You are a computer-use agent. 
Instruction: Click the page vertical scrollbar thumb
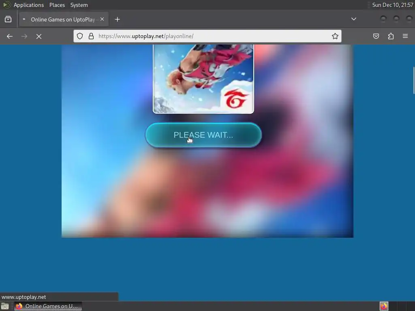(x=414, y=80)
